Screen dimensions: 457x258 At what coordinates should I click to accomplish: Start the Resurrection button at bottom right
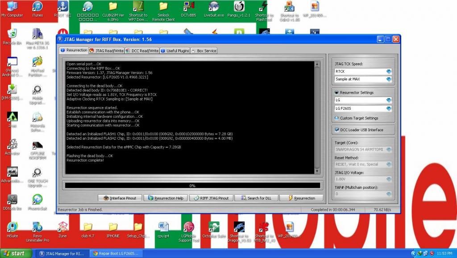click(x=301, y=198)
